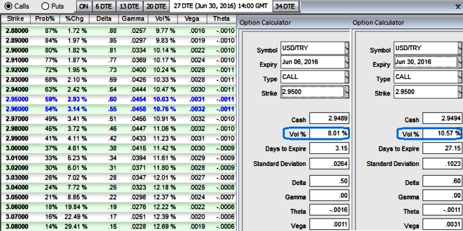Close the option chain window with X

[457, 7]
